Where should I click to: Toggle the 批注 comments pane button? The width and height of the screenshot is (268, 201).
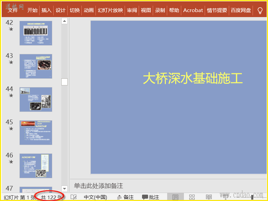pyautogui.click(x=150, y=197)
